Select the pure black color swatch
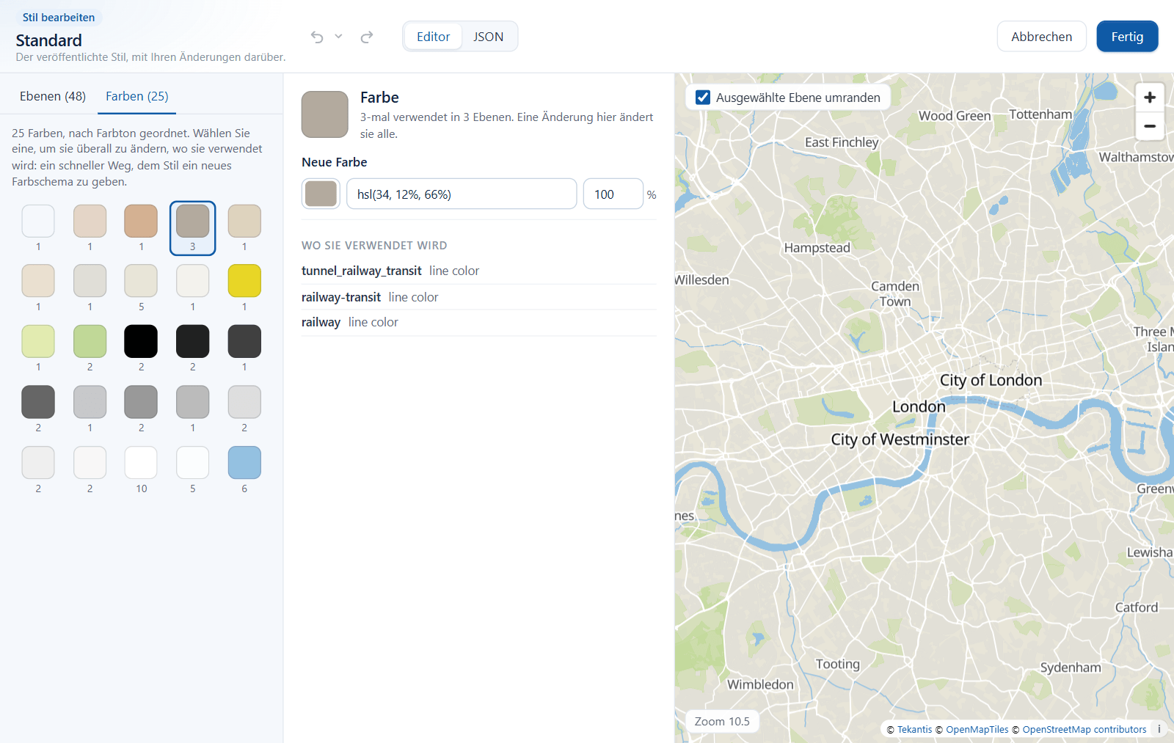This screenshot has width=1174, height=743. 141,341
